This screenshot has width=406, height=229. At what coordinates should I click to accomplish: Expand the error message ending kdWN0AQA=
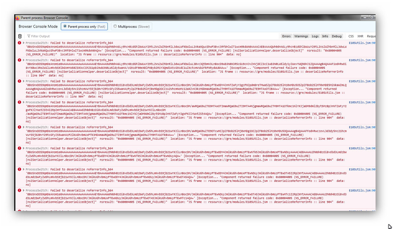pos(23,43)
